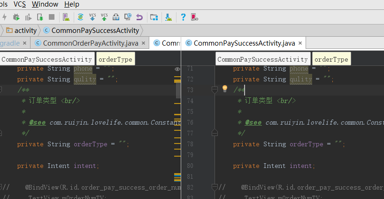Click the intent field in left editor
This screenshot has width=384, height=199.
[85, 166]
